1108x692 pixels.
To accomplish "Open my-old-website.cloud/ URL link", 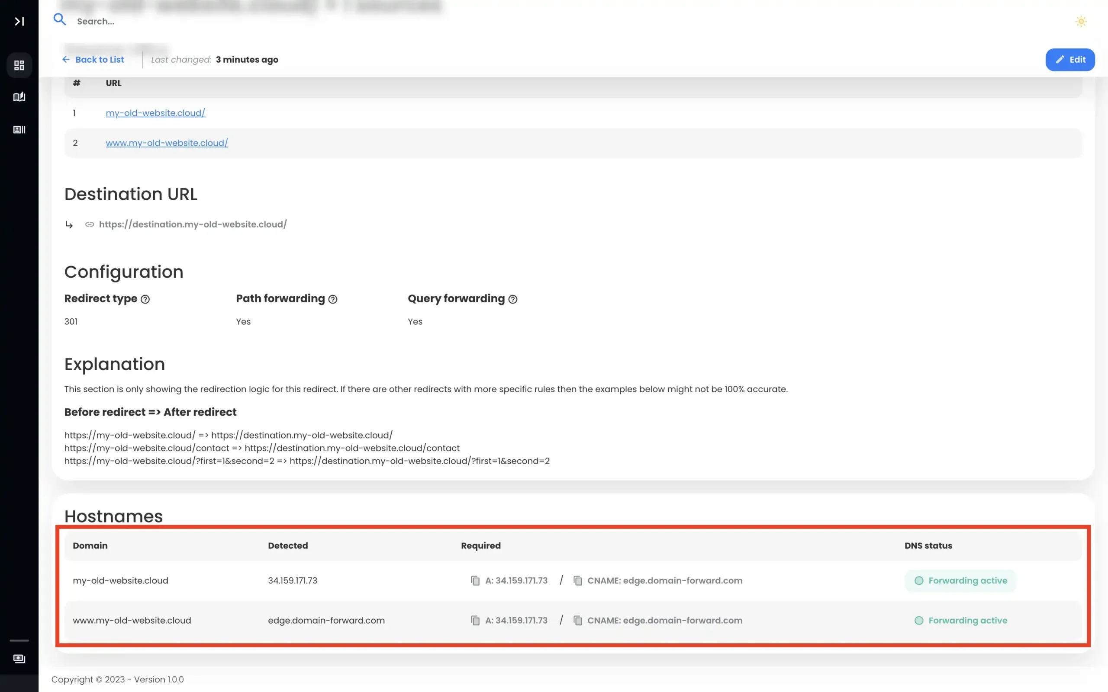I will [x=155, y=112].
